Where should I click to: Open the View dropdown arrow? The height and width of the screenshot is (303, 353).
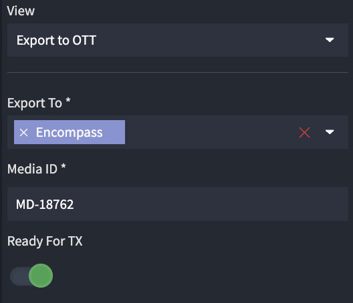click(x=330, y=40)
